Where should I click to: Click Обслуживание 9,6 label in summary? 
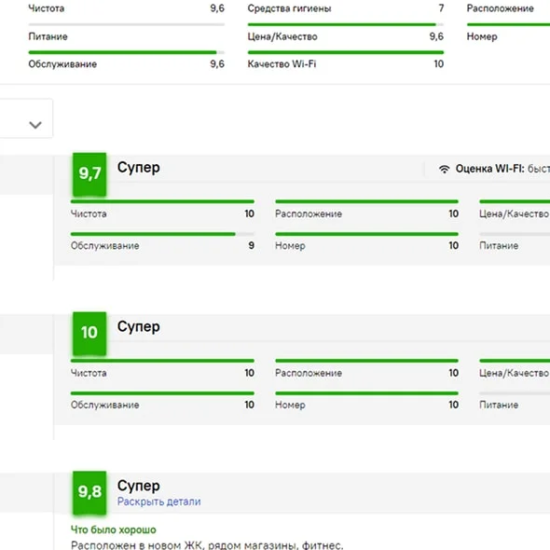pos(62,64)
